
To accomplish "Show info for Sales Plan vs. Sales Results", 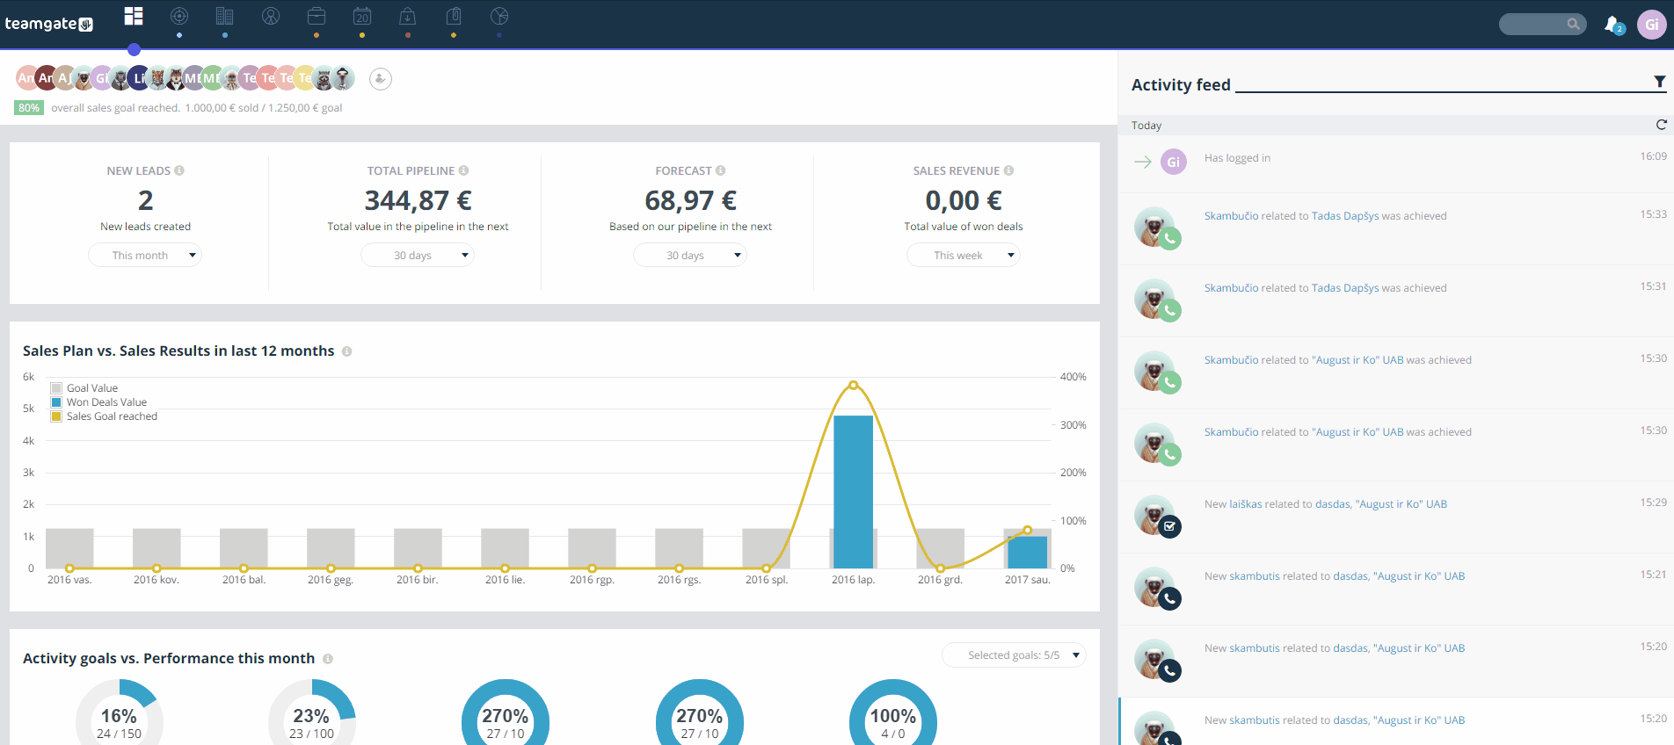I will click(346, 351).
